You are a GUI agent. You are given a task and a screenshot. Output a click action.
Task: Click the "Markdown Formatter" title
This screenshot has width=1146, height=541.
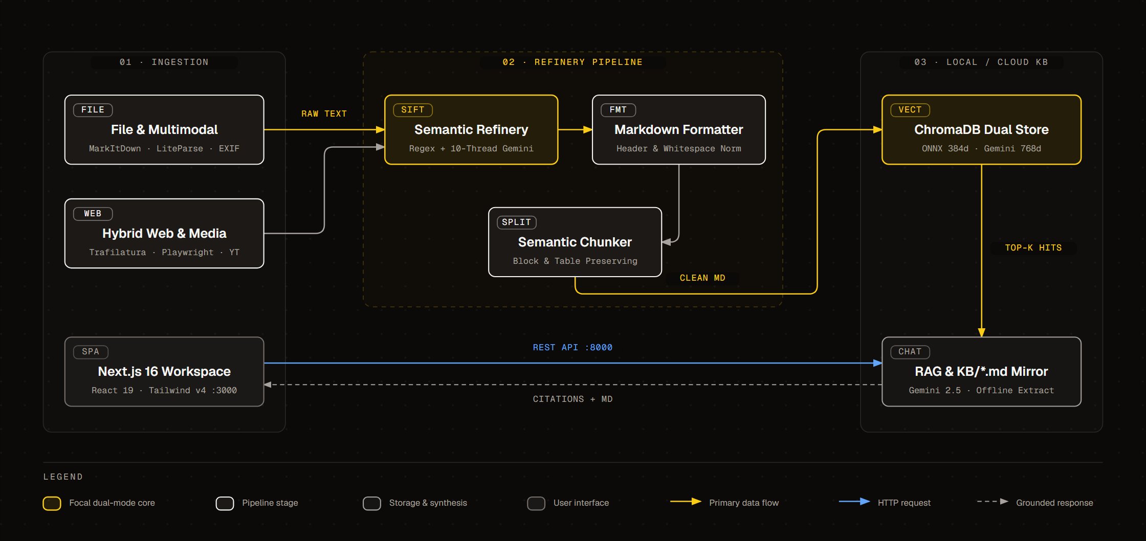tap(679, 130)
